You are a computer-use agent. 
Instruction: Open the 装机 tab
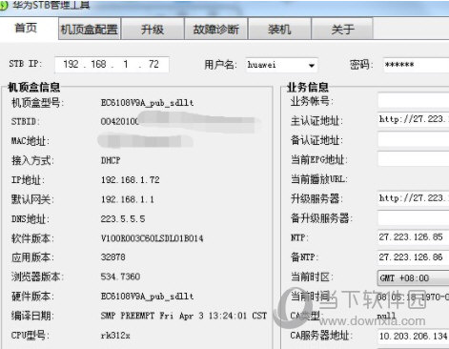click(279, 30)
